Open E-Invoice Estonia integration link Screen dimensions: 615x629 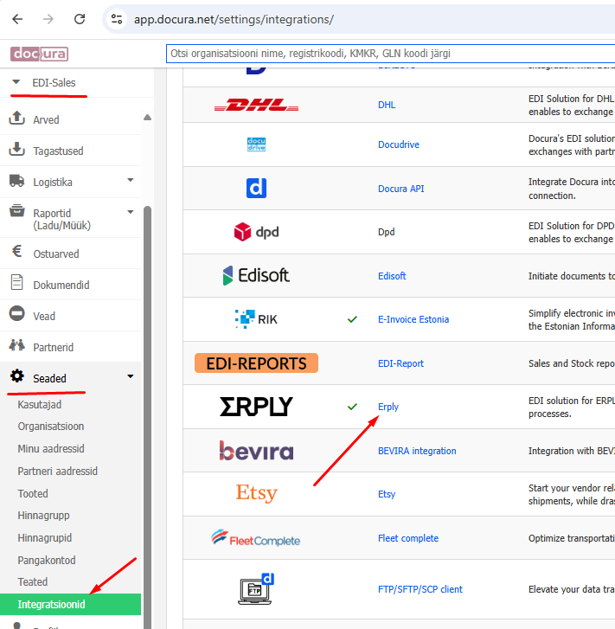coord(413,320)
